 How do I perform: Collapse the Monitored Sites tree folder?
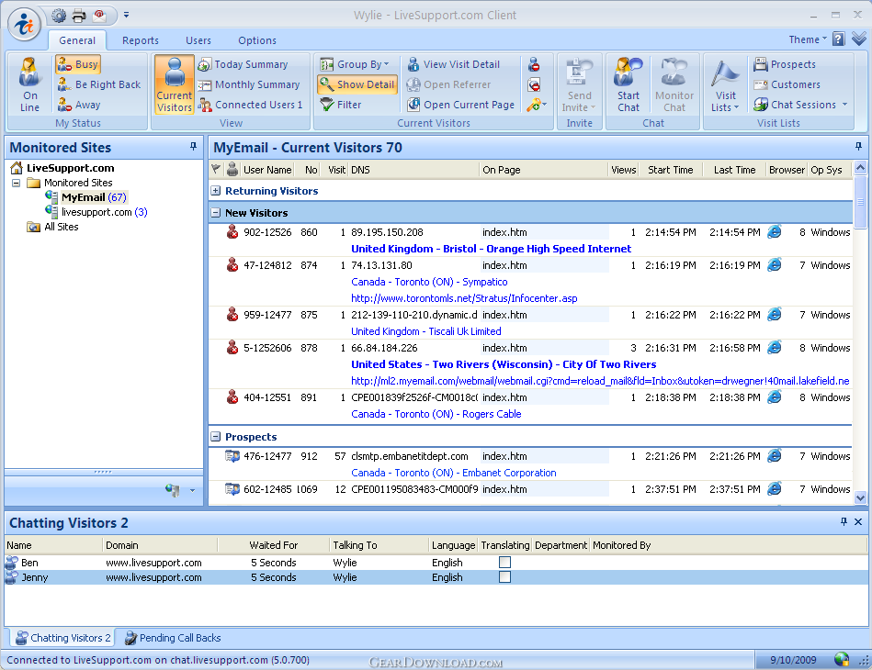pos(17,183)
